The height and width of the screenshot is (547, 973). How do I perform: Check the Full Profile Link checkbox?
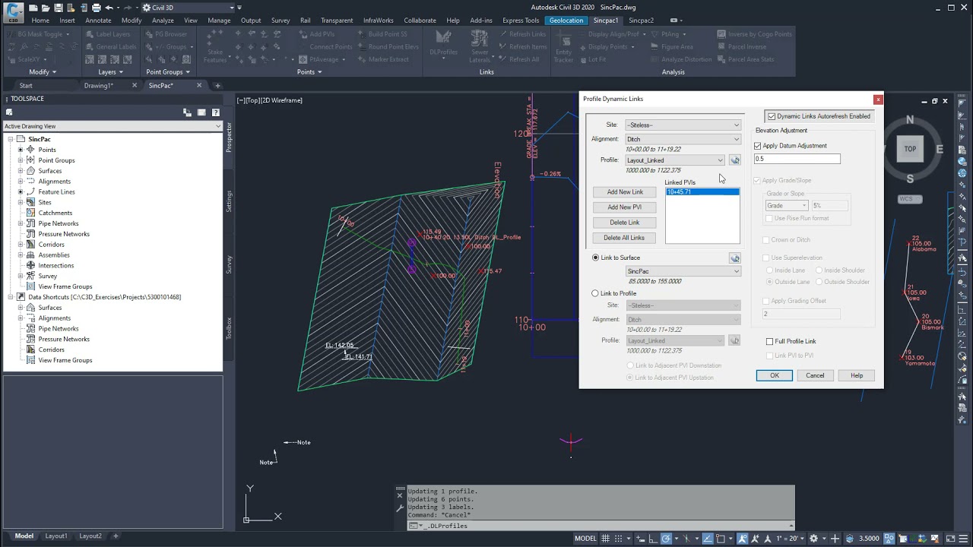[x=769, y=342]
